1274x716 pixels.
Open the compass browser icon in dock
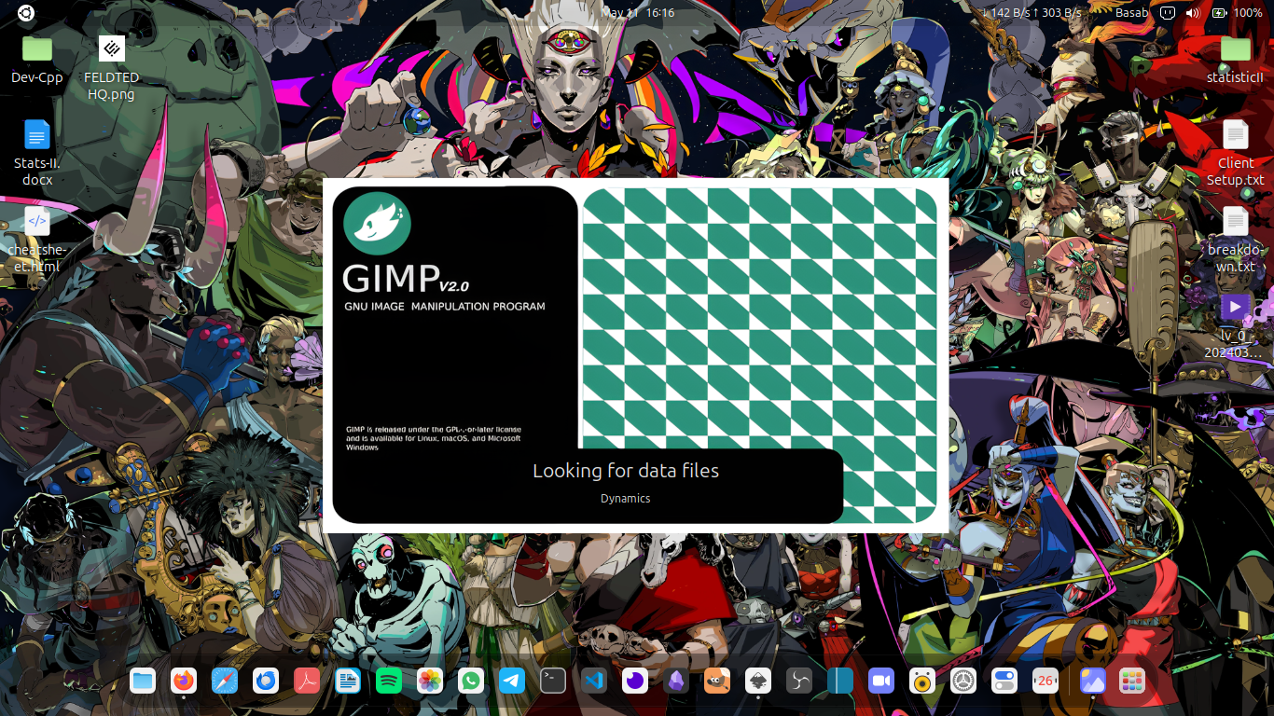(x=225, y=682)
